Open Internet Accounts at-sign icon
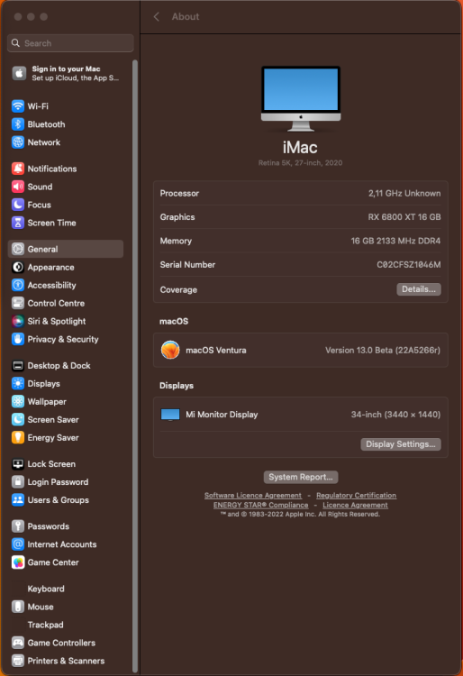Viewport: 463px width, 676px height. (x=18, y=544)
